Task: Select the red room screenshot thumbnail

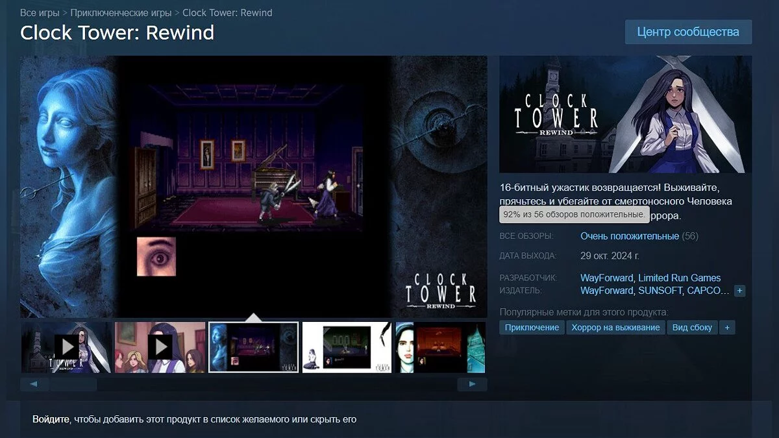Action: (440, 347)
